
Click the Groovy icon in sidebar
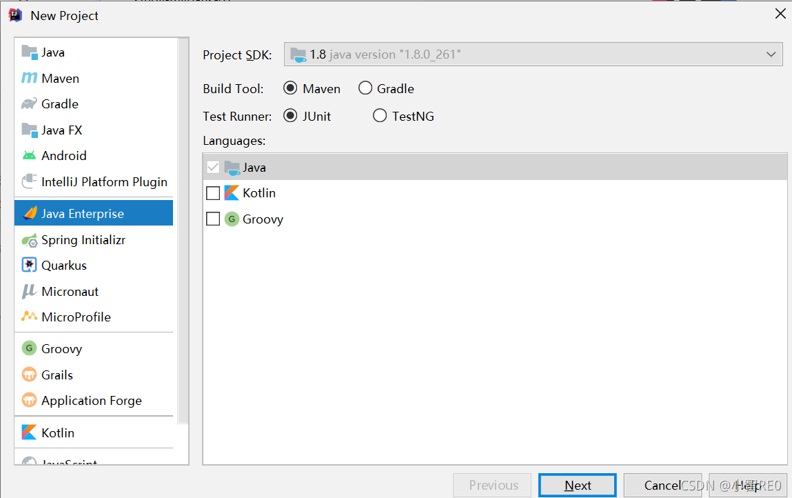click(30, 348)
